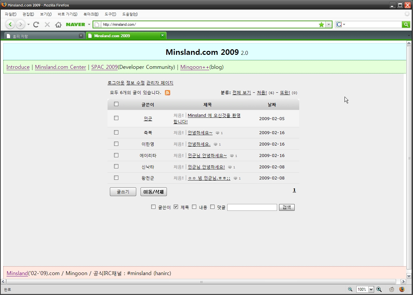Open the 도움말 menu
The width and height of the screenshot is (413, 295).
[x=130, y=14]
